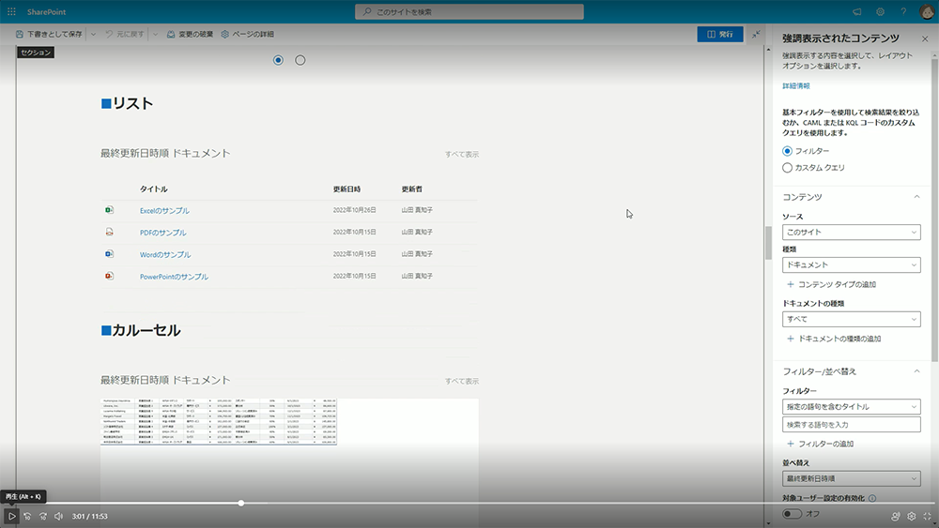Click the plus icon for フィルターの追加
This screenshot has height=528, width=939.
tap(791, 444)
